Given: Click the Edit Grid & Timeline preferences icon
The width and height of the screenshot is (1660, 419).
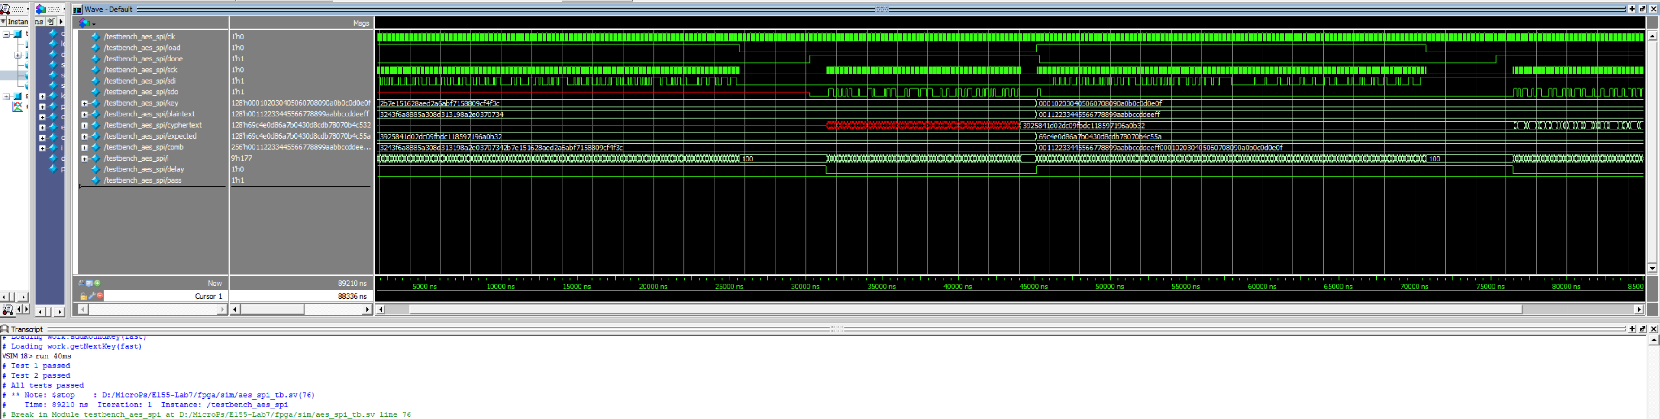Looking at the screenshot, I should 89,283.
